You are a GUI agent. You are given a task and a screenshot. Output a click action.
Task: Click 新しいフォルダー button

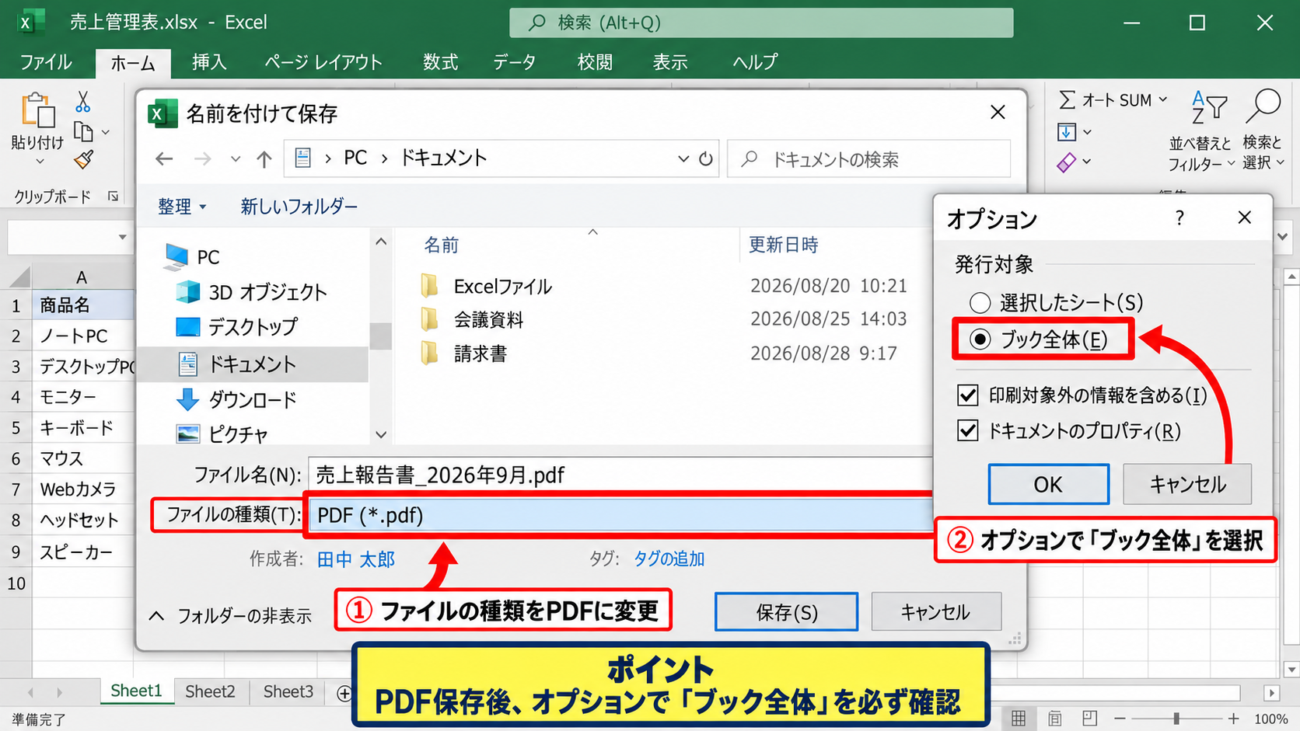pos(299,207)
